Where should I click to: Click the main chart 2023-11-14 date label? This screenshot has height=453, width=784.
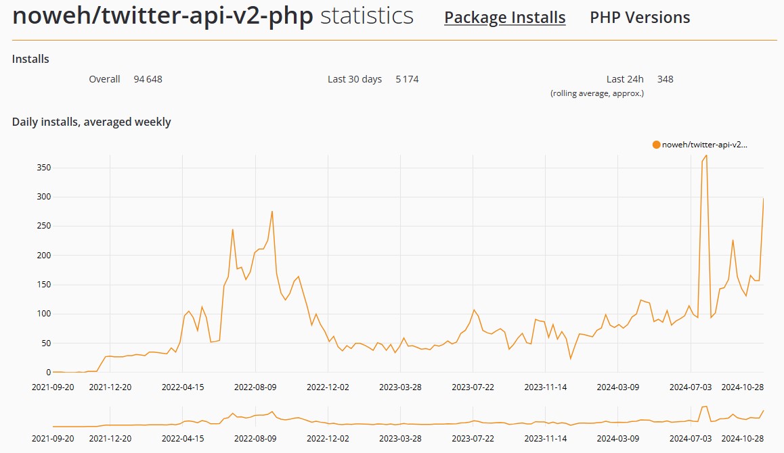[546, 387]
